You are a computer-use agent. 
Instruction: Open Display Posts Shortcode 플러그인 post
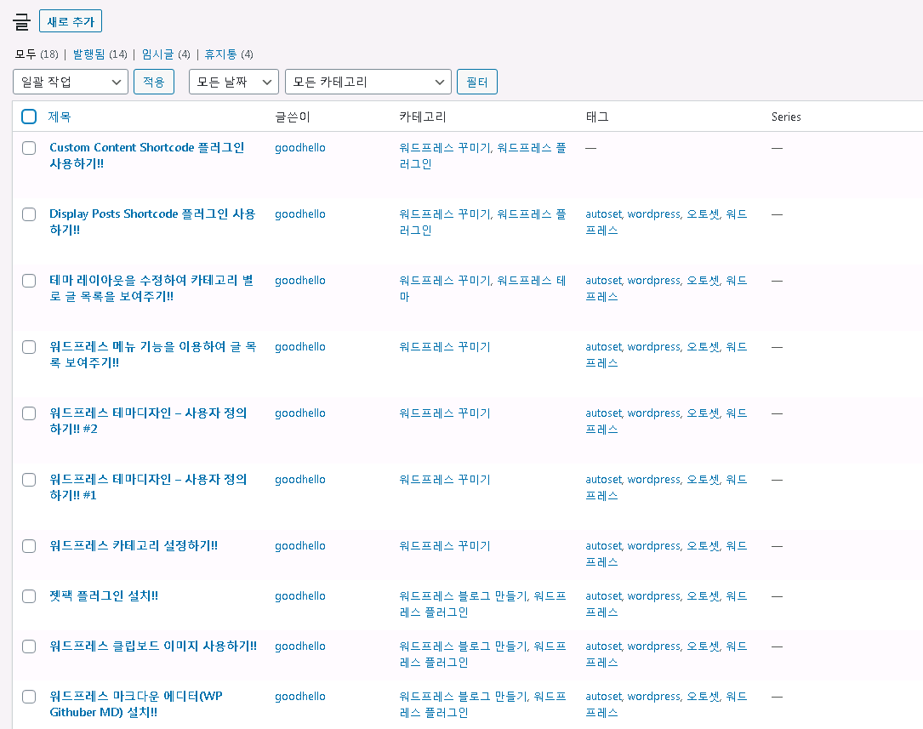(152, 222)
